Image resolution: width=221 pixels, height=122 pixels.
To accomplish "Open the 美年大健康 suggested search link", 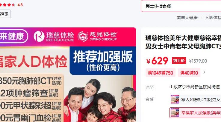I will [187, 18].
